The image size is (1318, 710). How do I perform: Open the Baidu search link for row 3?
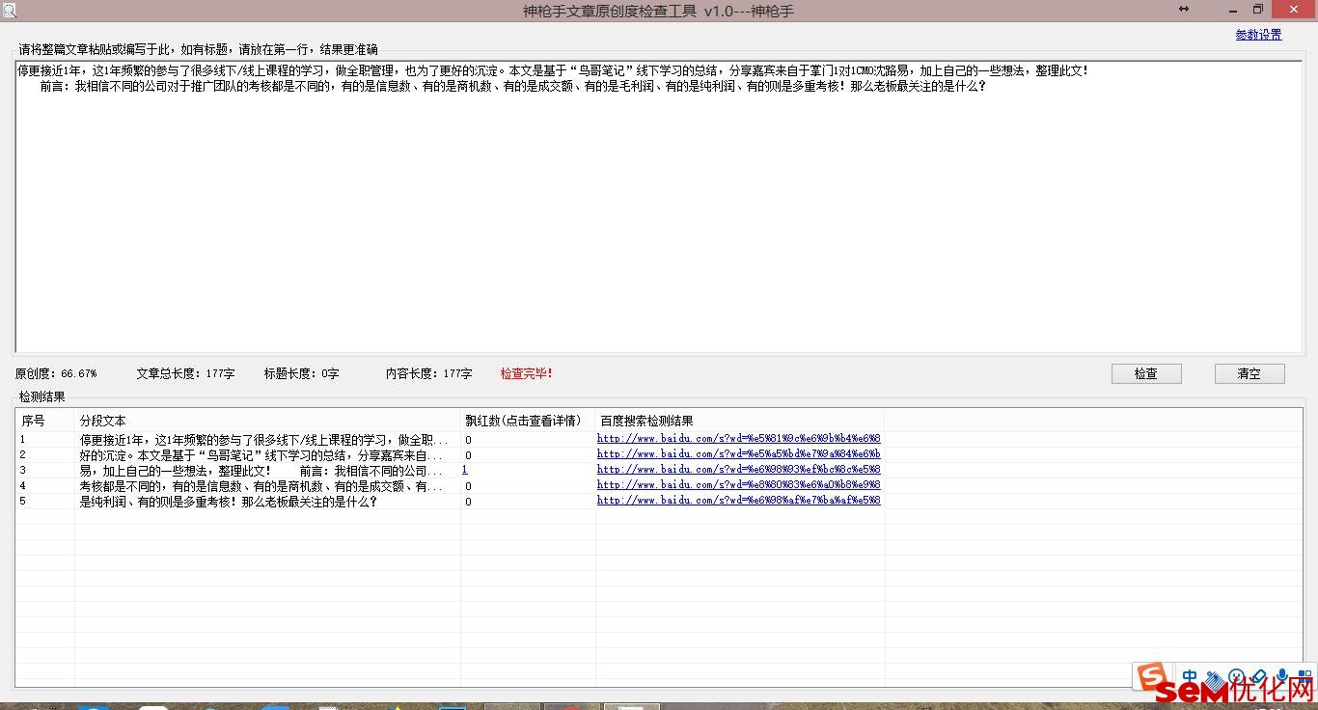738,470
